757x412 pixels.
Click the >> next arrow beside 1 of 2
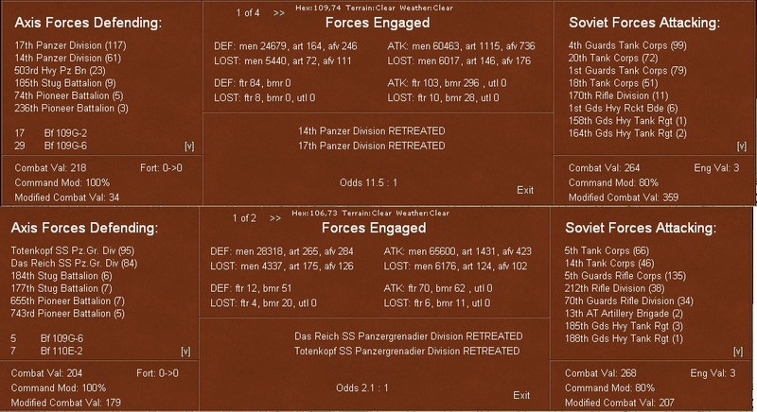point(275,219)
